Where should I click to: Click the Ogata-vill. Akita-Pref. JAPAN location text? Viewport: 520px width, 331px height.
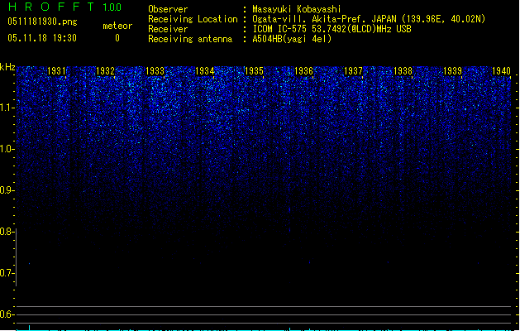pyautogui.click(x=369, y=19)
